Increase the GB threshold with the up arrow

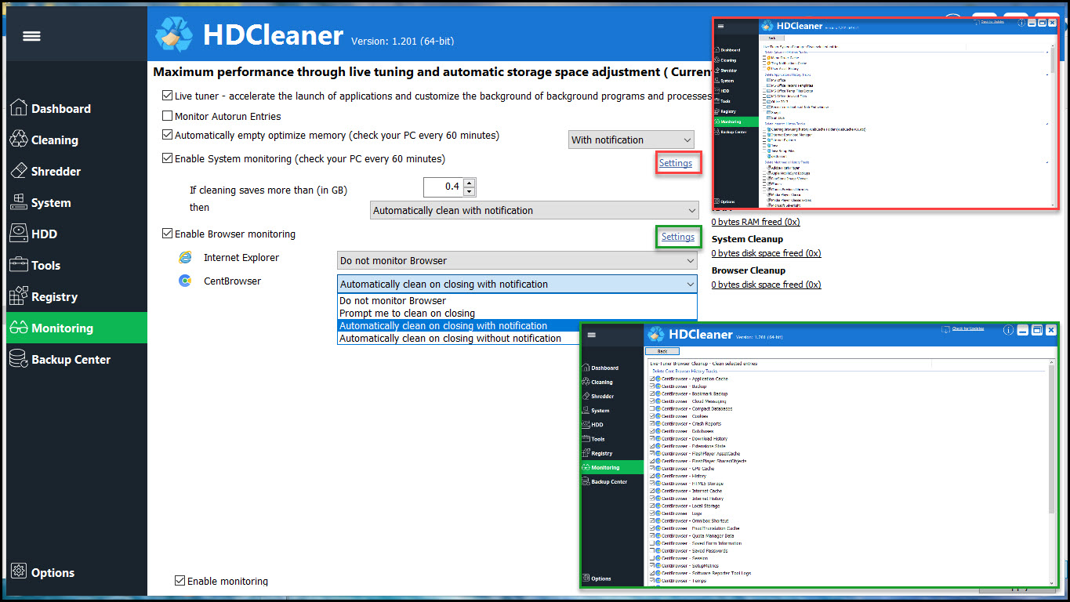pyautogui.click(x=469, y=183)
